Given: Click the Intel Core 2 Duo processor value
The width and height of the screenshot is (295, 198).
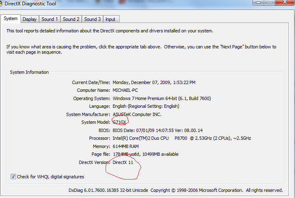Looking at the screenshot, I should point(182,138).
